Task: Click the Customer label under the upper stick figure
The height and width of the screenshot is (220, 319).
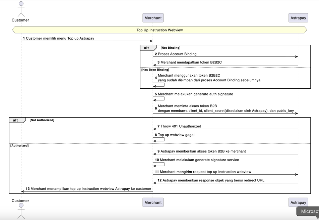Action: pos(20,20)
